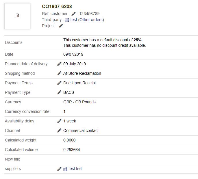Open the order document thumbnail

point(17,16)
